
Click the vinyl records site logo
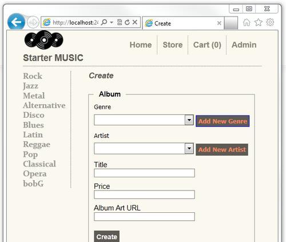pyautogui.click(x=43, y=39)
